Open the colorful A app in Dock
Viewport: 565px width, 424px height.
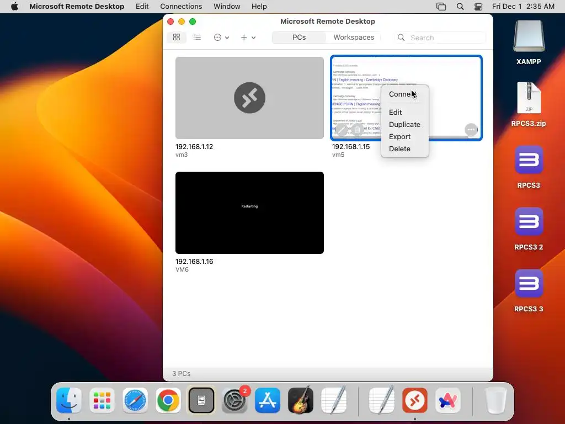pos(448,400)
